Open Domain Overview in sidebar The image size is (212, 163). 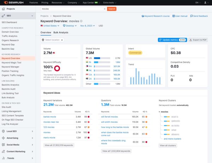[10, 32]
